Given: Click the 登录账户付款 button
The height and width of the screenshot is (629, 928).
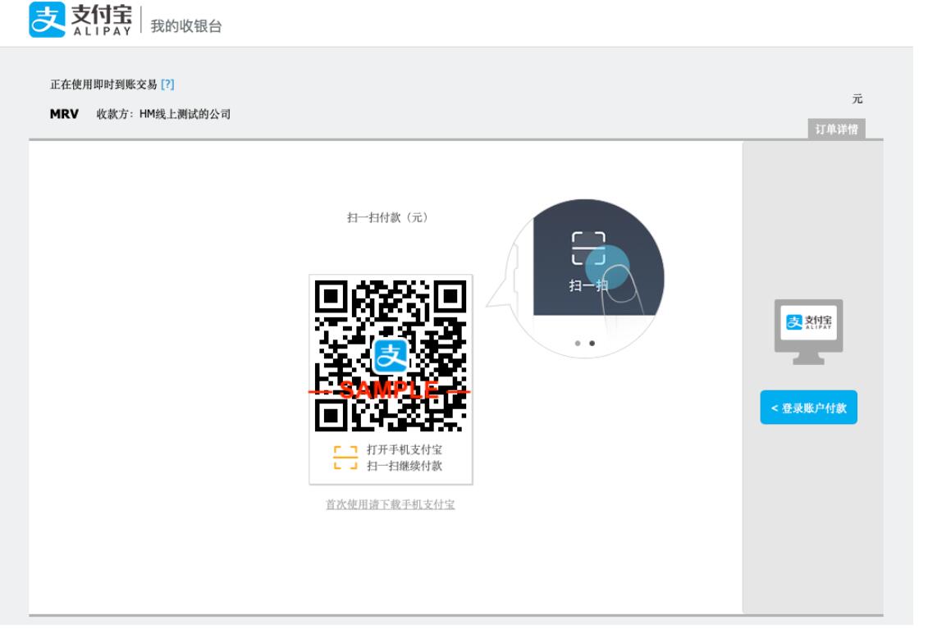Looking at the screenshot, I should [x=808, y=407].
